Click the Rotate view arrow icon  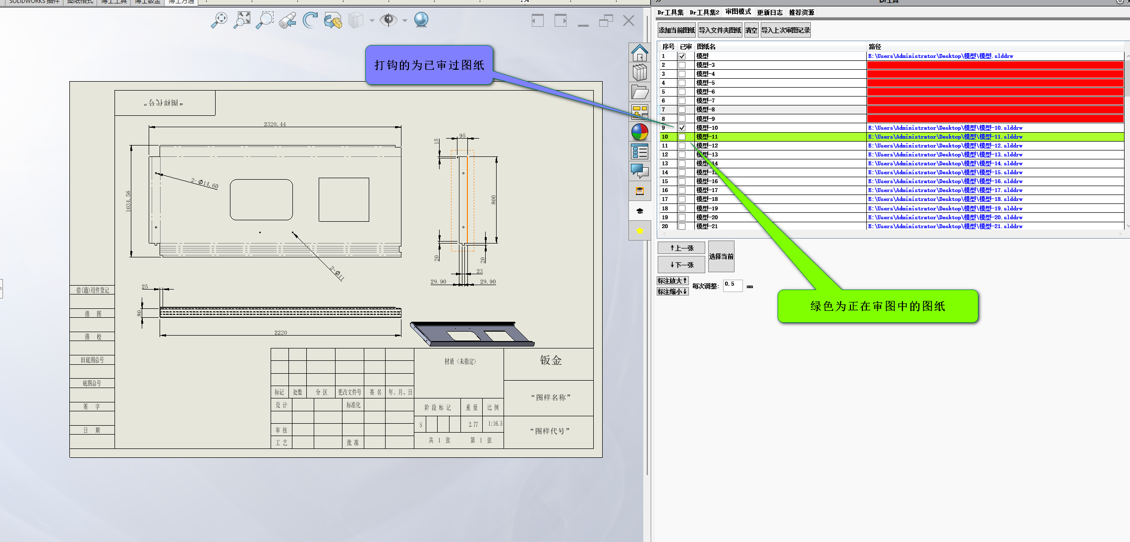[x=310, y=20]
